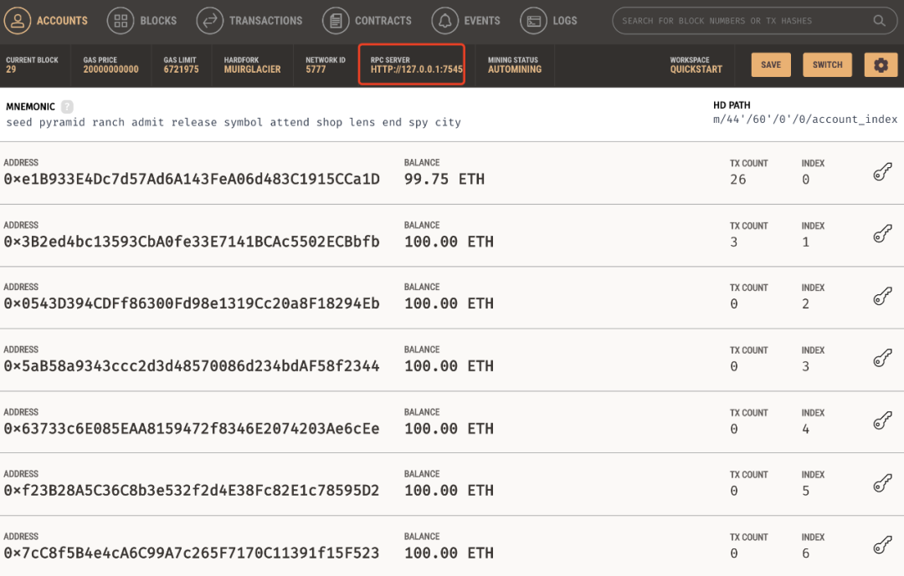
Task: Open settings gear icon
Action: pos(881,65)
